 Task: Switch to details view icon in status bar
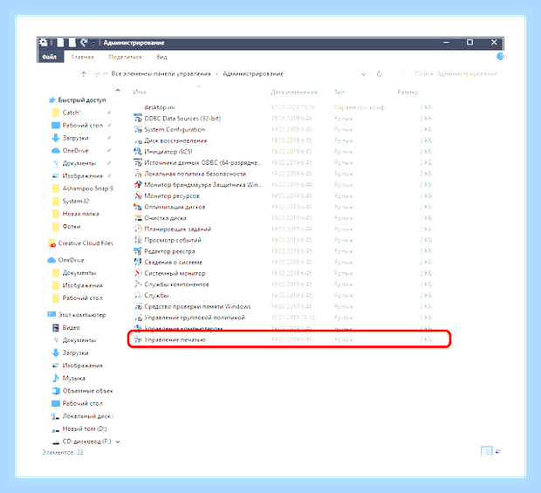tap(487, 451)
